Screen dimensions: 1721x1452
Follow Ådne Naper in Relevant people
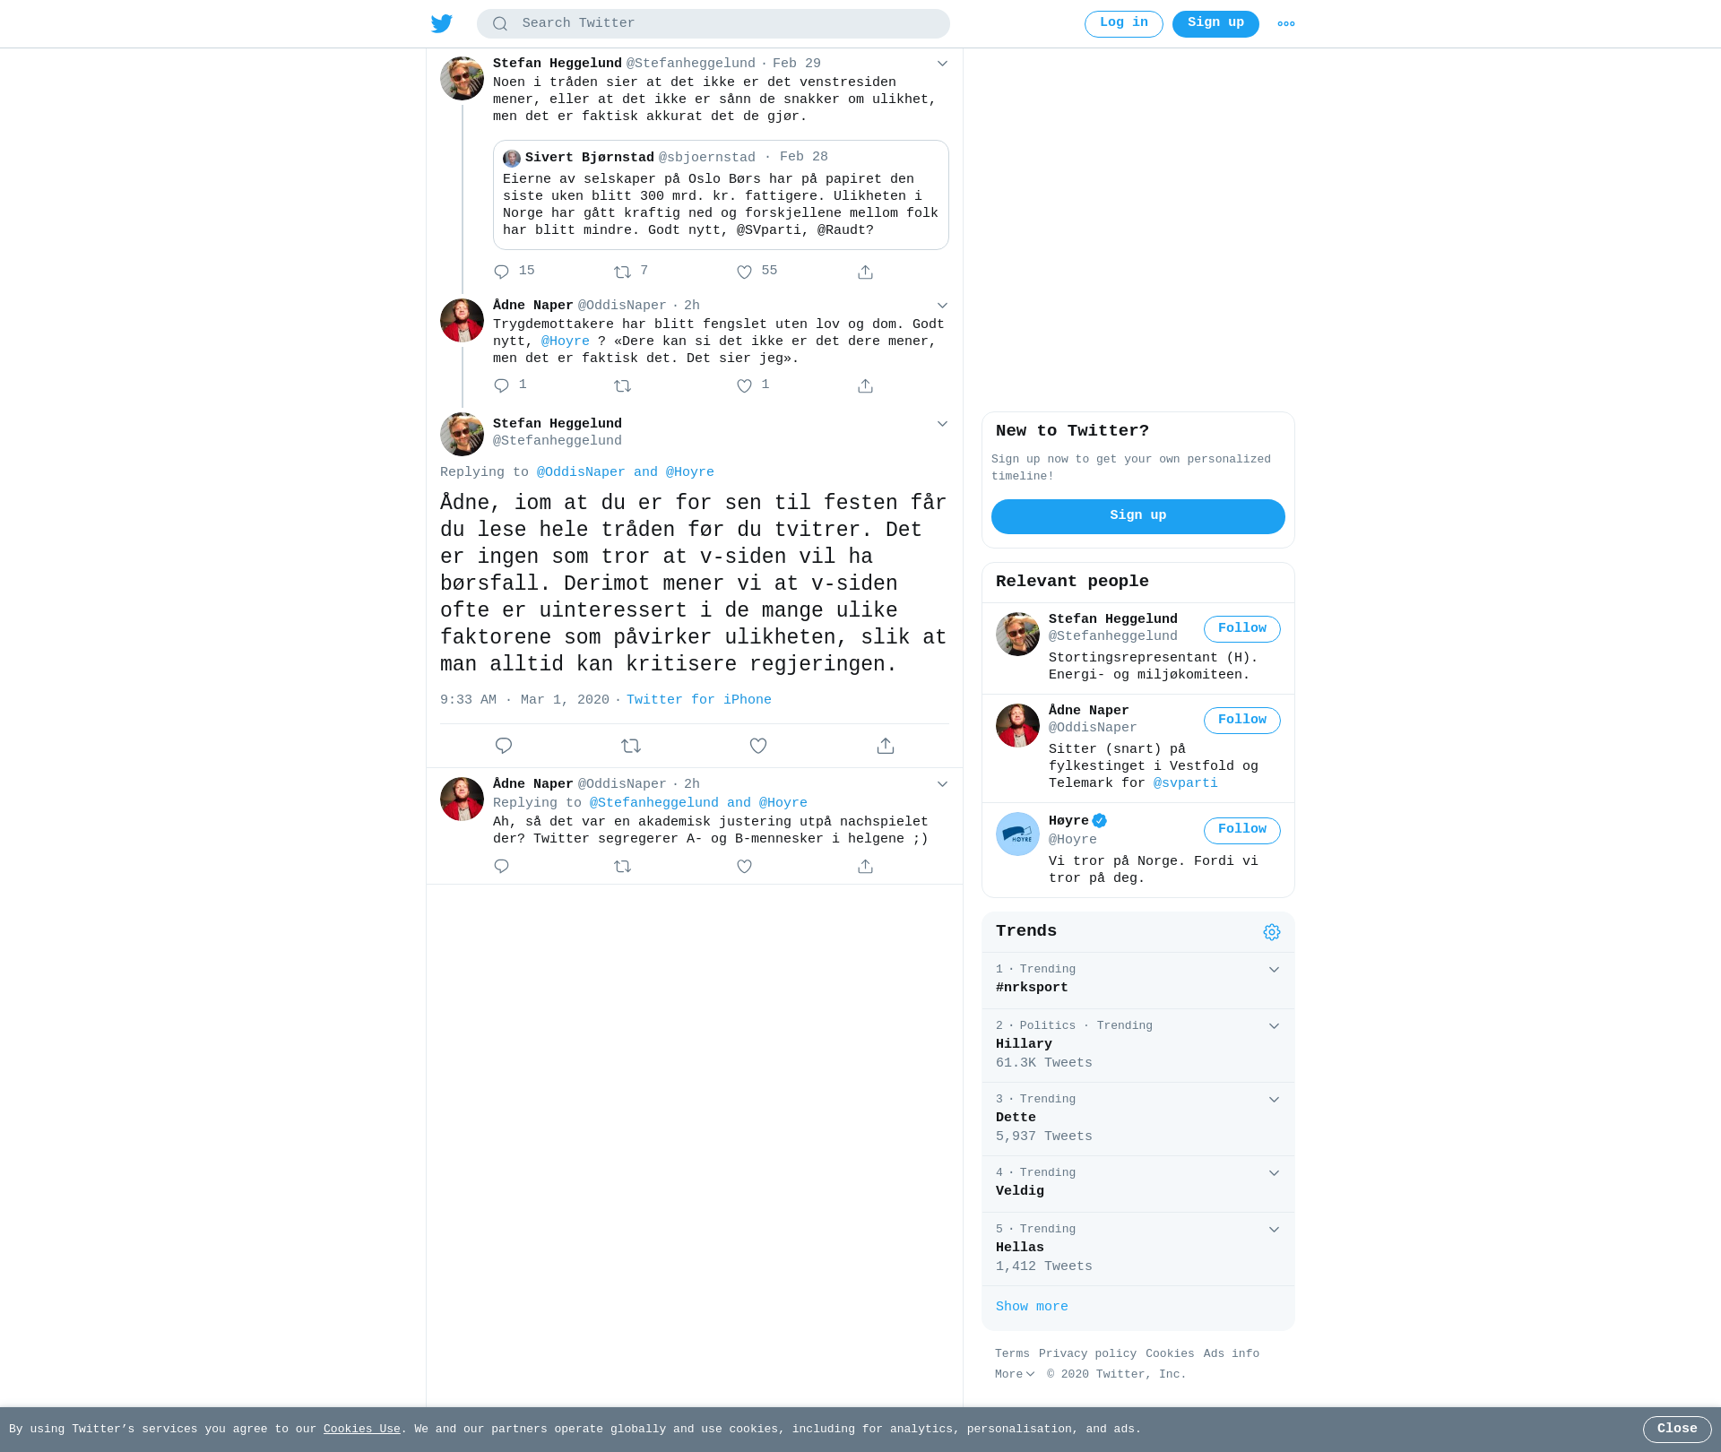(1242, 721)
